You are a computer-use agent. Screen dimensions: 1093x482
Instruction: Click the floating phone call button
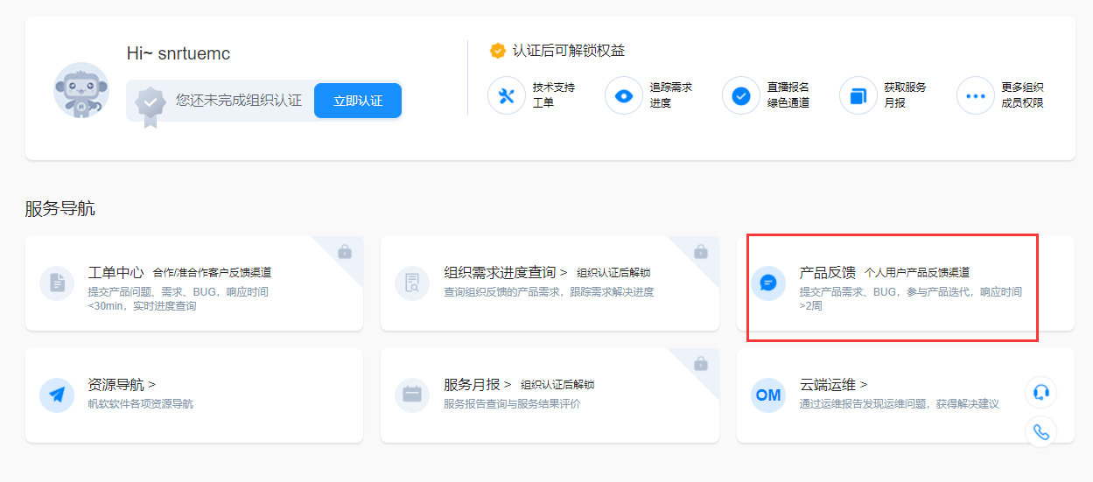(1041, 431)
